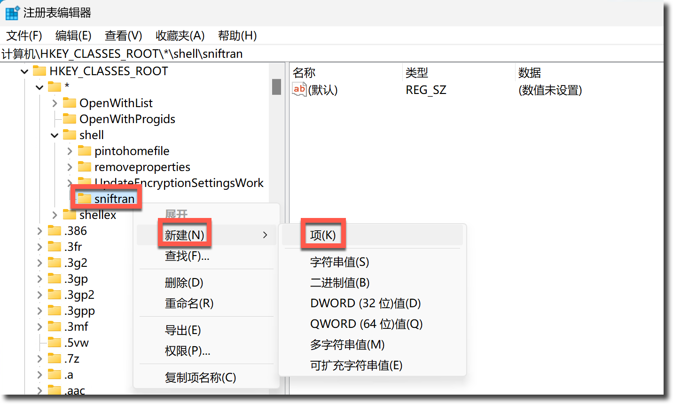The width and height of the screenshot is (673, 404).
Task: Select the OpenWithList folder icon
Action: (70, 103)
